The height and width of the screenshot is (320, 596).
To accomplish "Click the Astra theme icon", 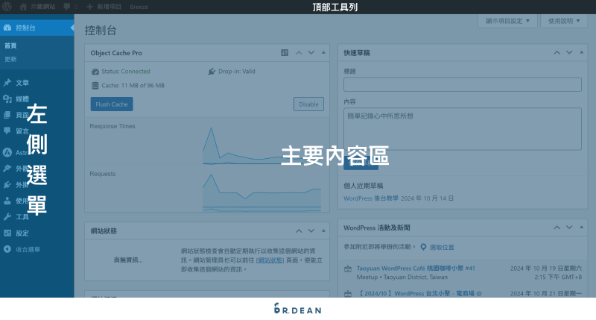I will (x=7, y=152).
